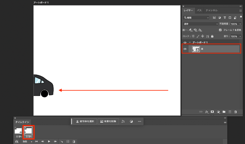
Task: Click the 被写体を選択 button
Action: point(85,121)
